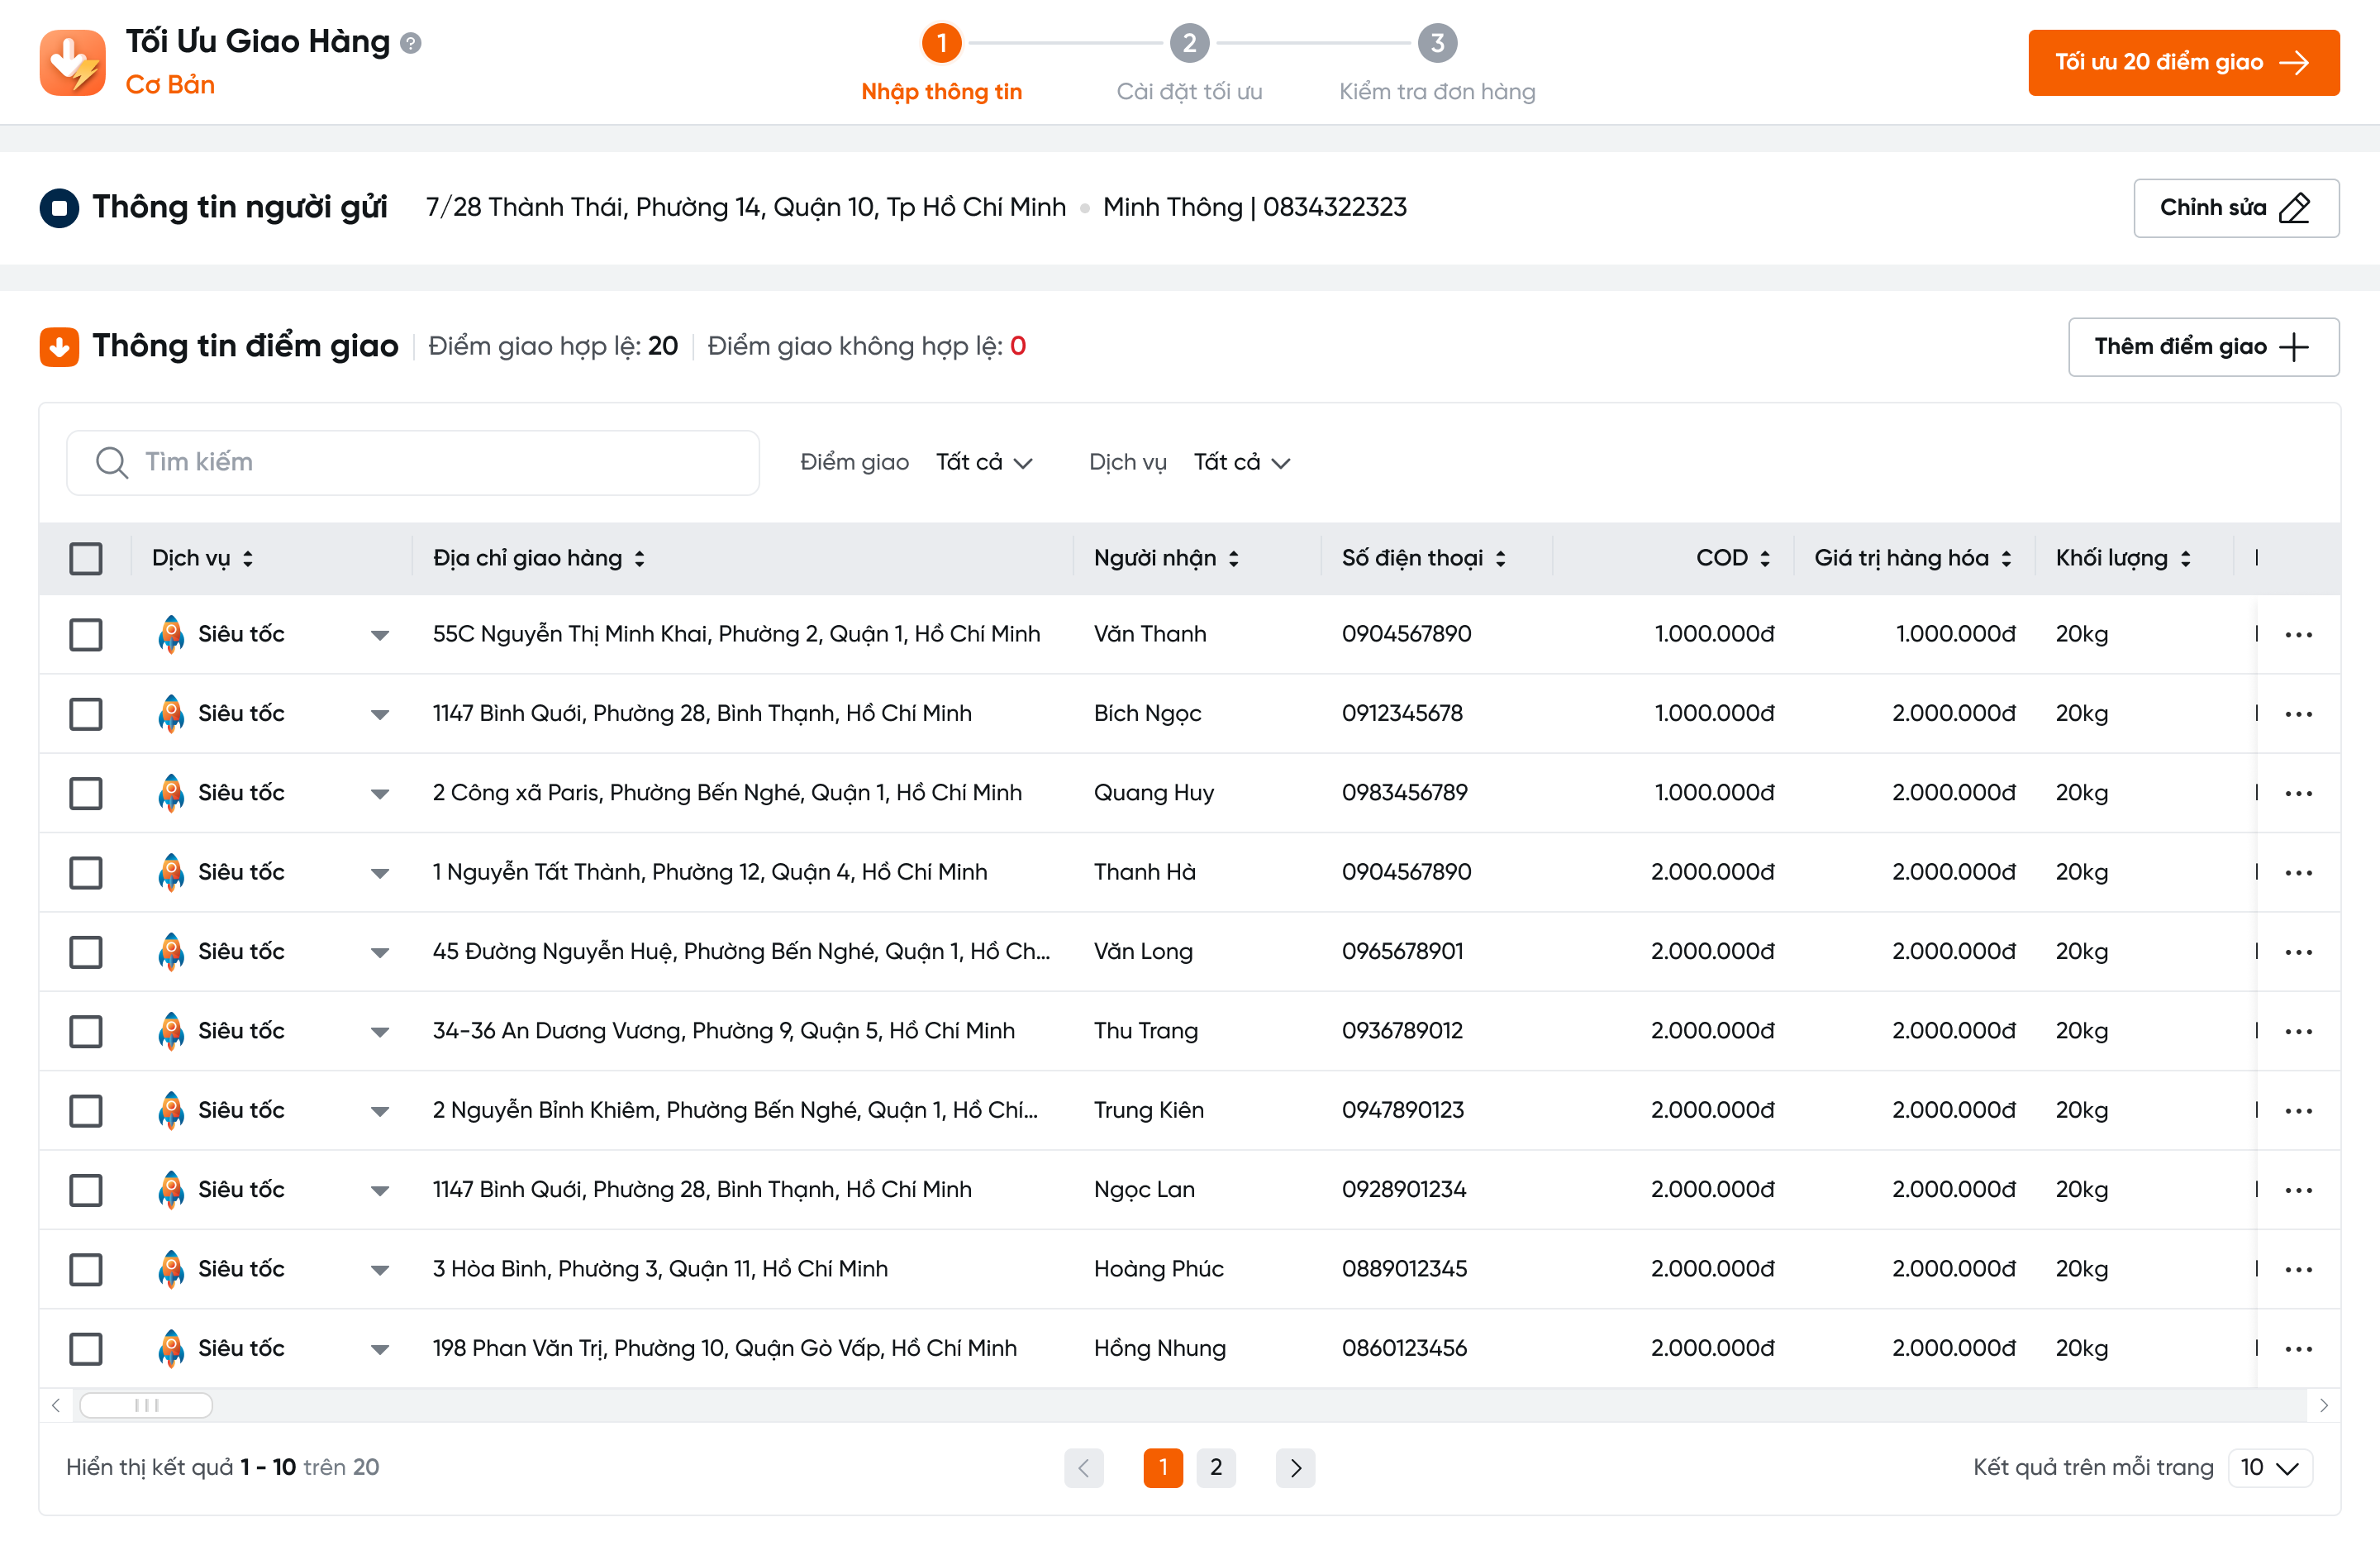Viewport: 2380px width, 1541px height.
Task: Open page 2 of results
Action: point(1217,1467)
